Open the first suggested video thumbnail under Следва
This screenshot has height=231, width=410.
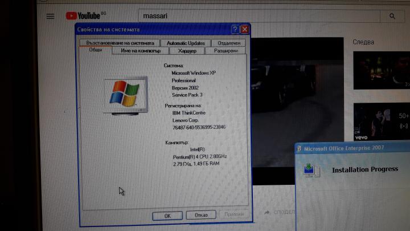[382, 71]
